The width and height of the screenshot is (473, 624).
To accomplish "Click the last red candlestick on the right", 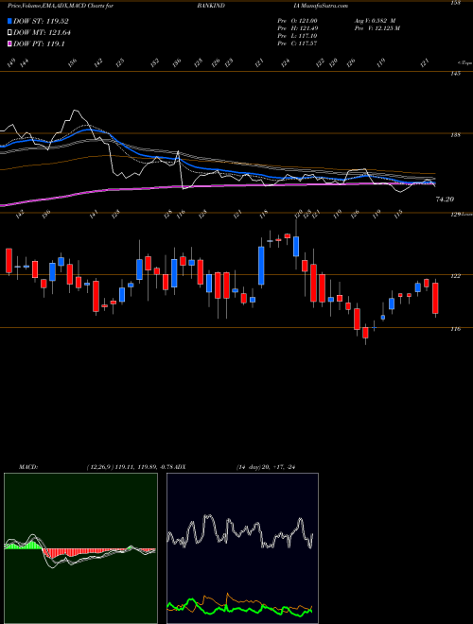I will coord(435,298).
